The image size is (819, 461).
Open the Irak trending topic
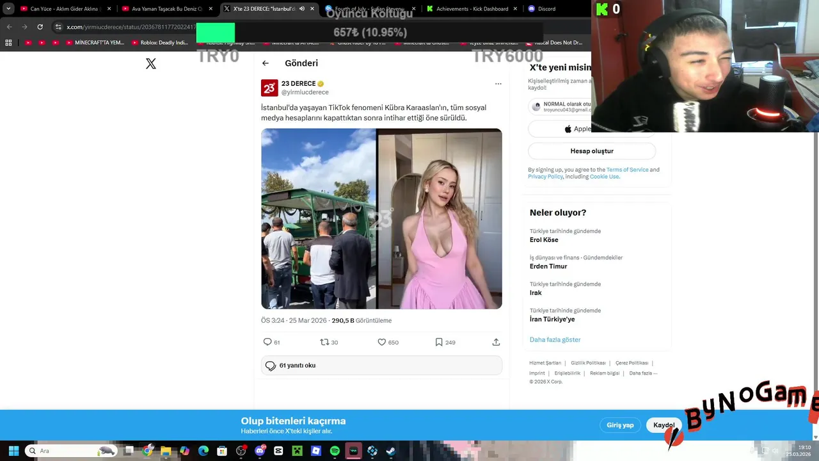536,293
